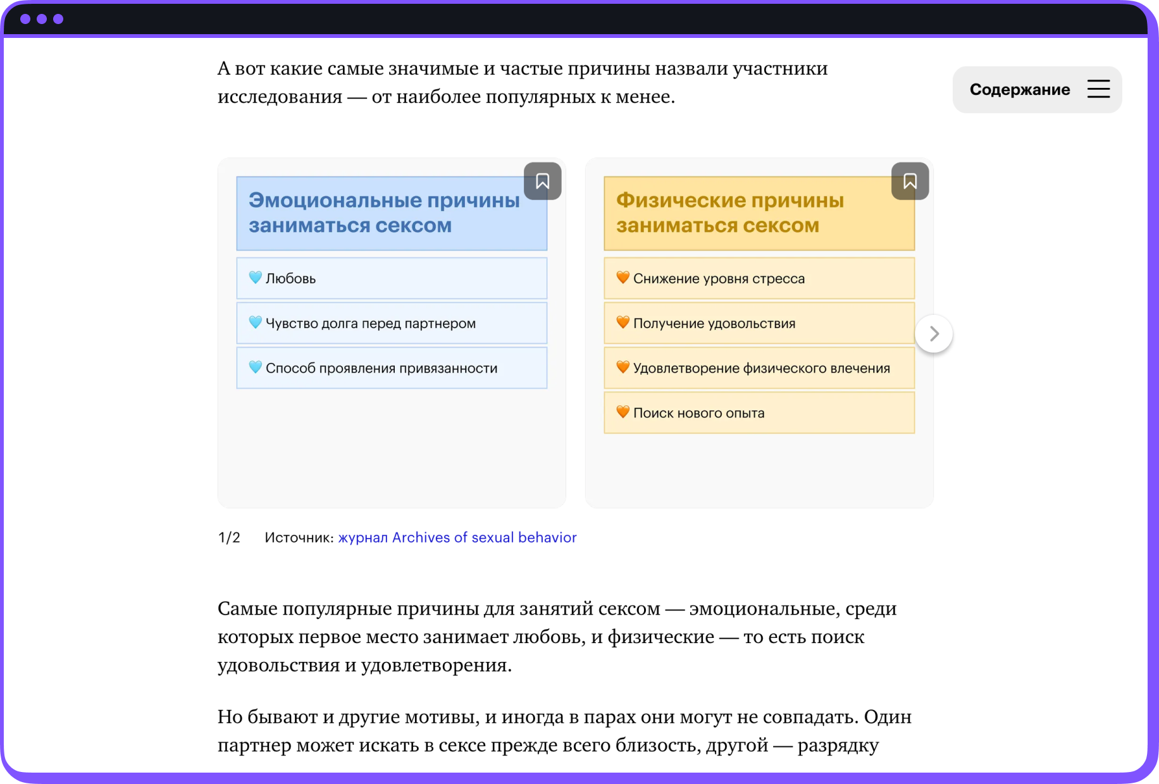Bookmark the emotional reasons card

point(543,181)
